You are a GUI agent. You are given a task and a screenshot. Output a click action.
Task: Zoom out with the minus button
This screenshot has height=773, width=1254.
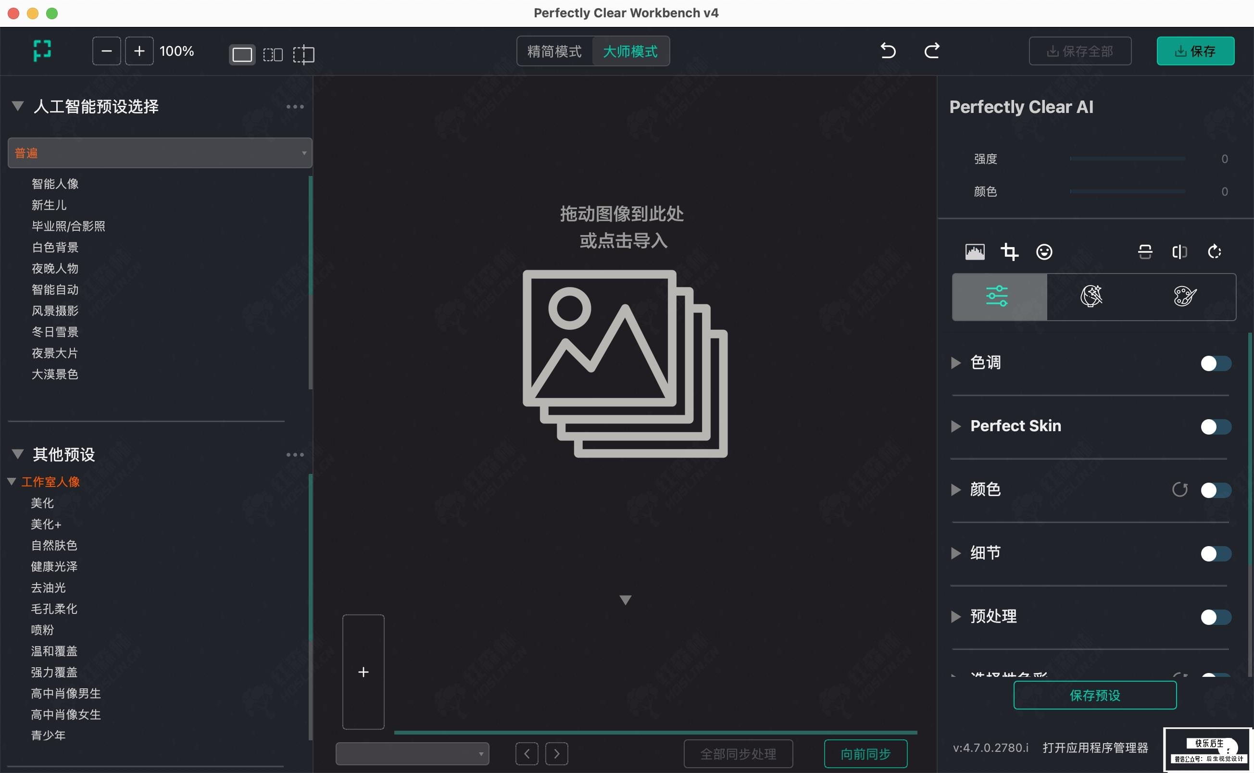(x=106, y=50)
